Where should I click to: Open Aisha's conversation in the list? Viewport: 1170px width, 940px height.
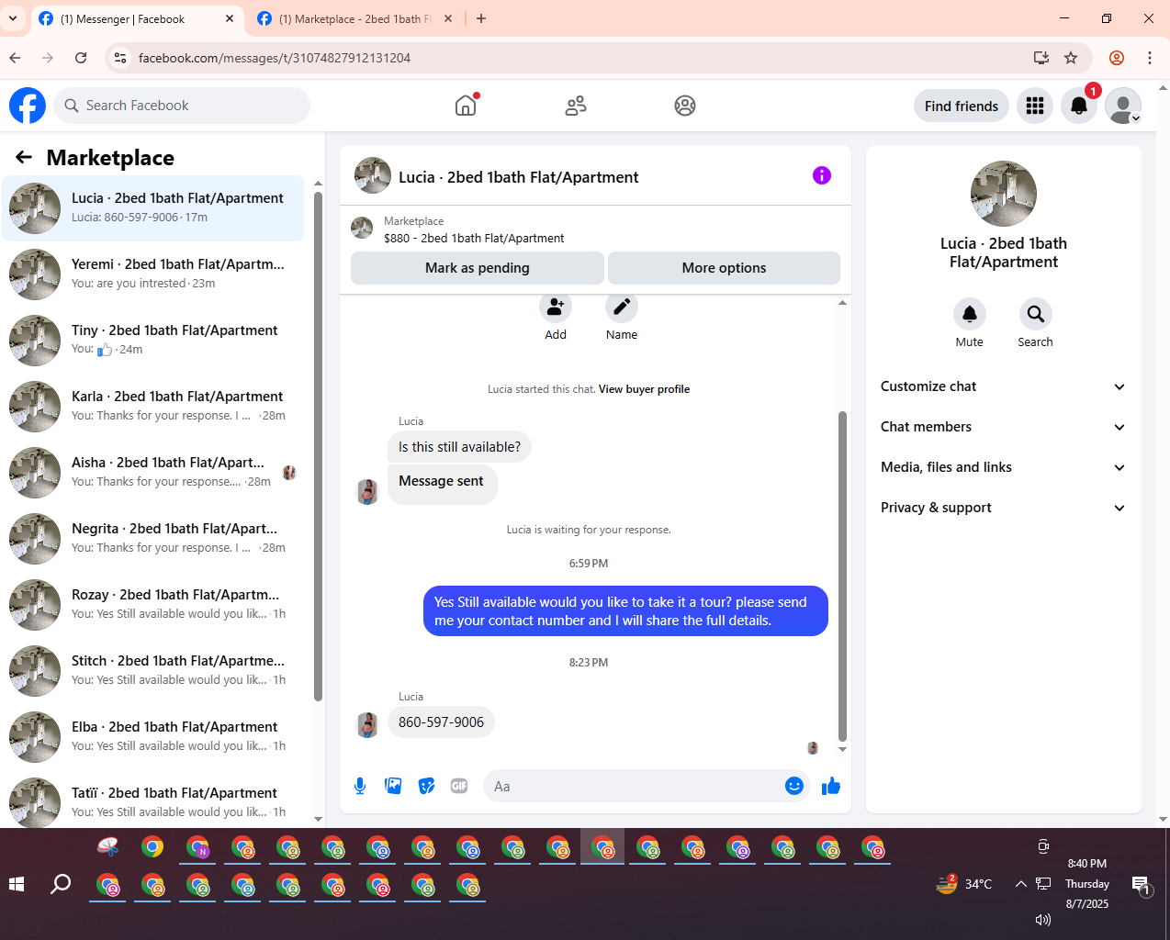(x=153, y=473)
